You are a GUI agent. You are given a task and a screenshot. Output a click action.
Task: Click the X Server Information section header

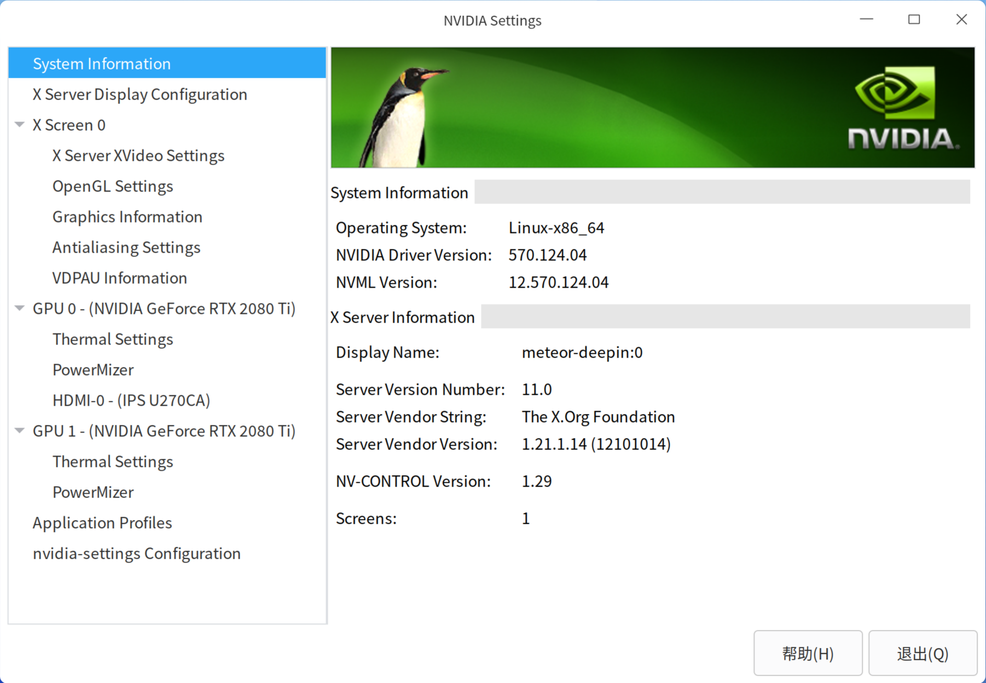pyautogui.click(x=402, y=317)
